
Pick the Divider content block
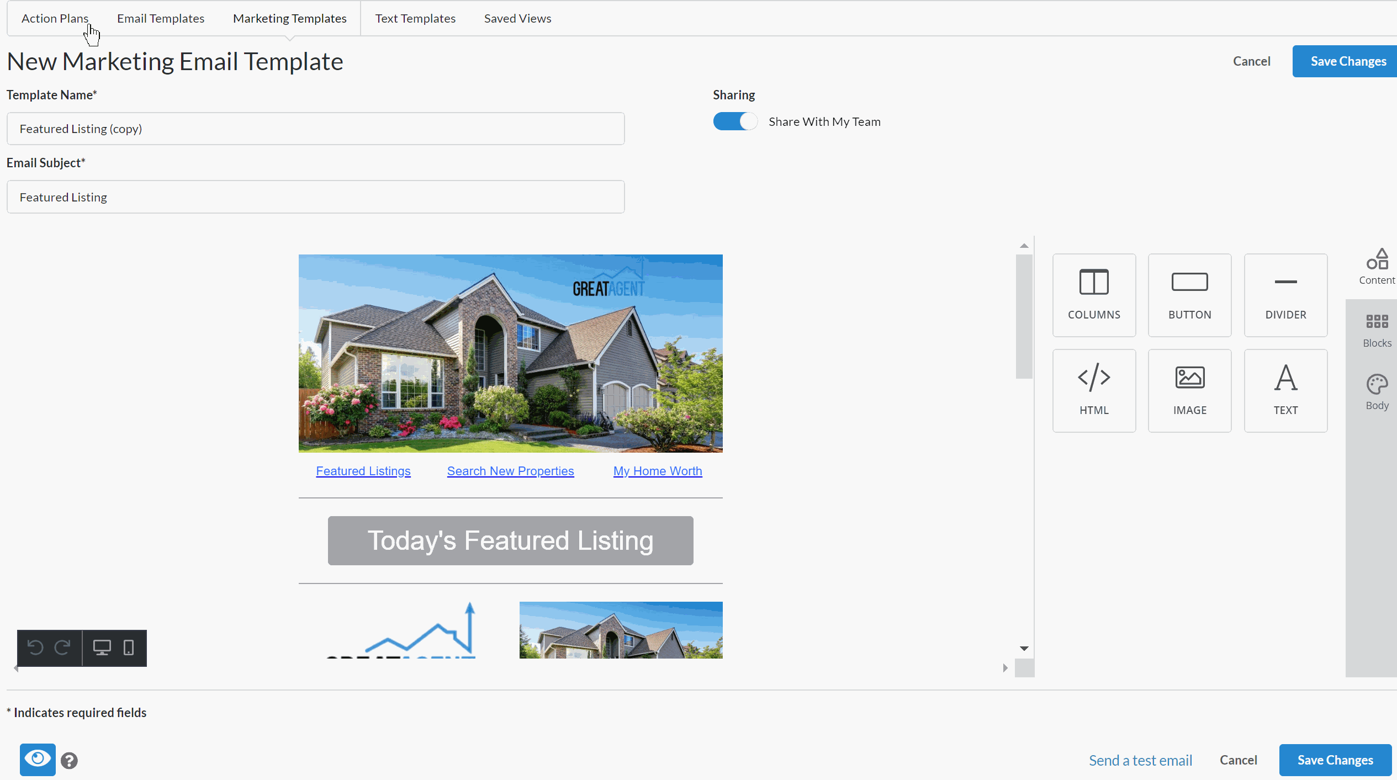point(1285,295)
